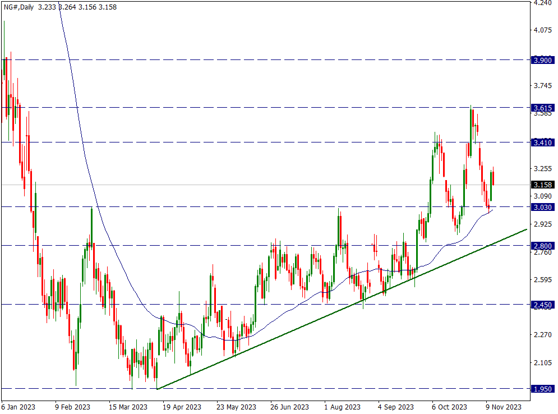This screenshot has height=414, width=558.
Task: Click the 2.450 price level label
Action: (x=542, y=305)
